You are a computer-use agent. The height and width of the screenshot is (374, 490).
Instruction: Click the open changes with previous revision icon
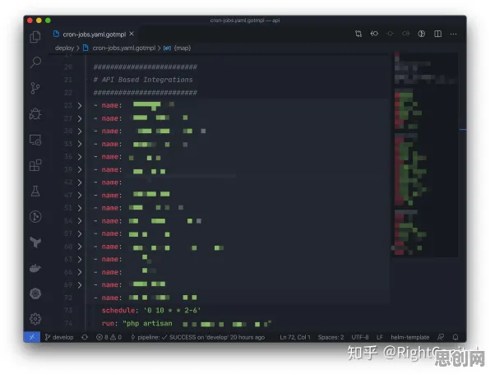tap(374, 34)
